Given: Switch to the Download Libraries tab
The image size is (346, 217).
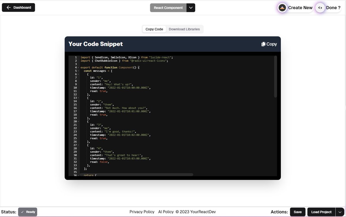Looking at the screenshot, I should tap(184, 29).
